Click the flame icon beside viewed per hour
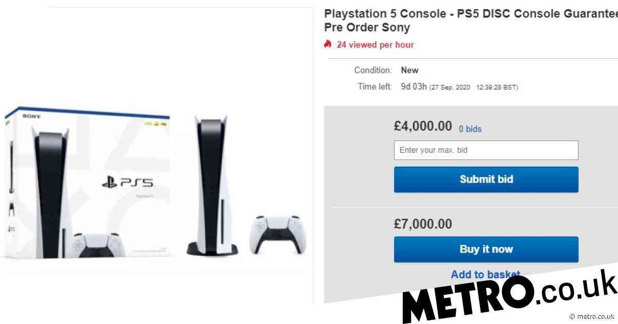This screenshot has width=618, height=324. [328, 44]
